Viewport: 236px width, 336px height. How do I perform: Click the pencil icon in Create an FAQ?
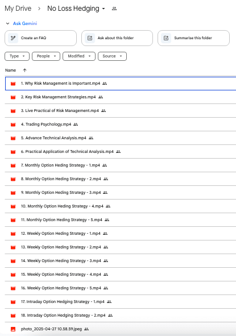pyautogui.click(x=13, y=38)
